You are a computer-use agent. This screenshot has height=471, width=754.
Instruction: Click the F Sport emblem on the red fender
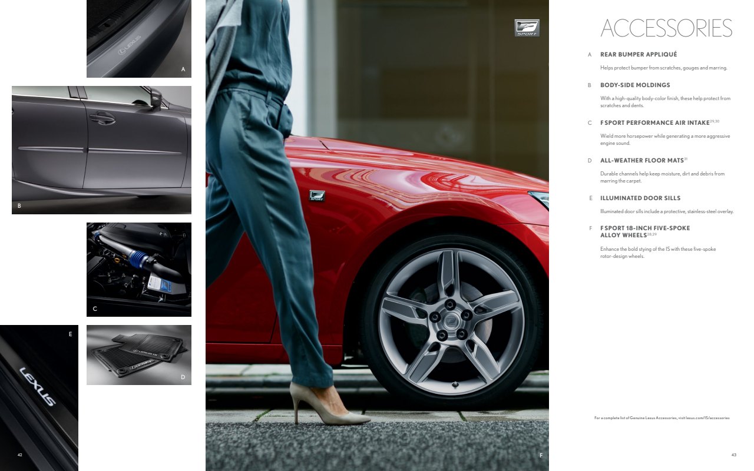(x=317, y=196)
